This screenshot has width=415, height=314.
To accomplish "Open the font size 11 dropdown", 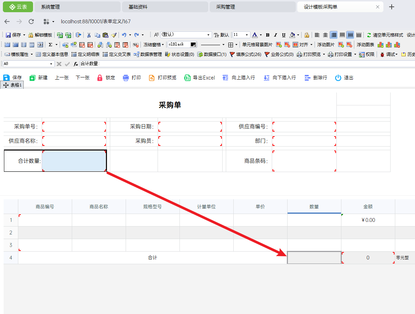I will (247, 35).
